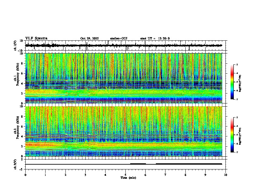Click the "station=OUI" header label
This screenshot has width=254, height=196.
tap(119, 38)
